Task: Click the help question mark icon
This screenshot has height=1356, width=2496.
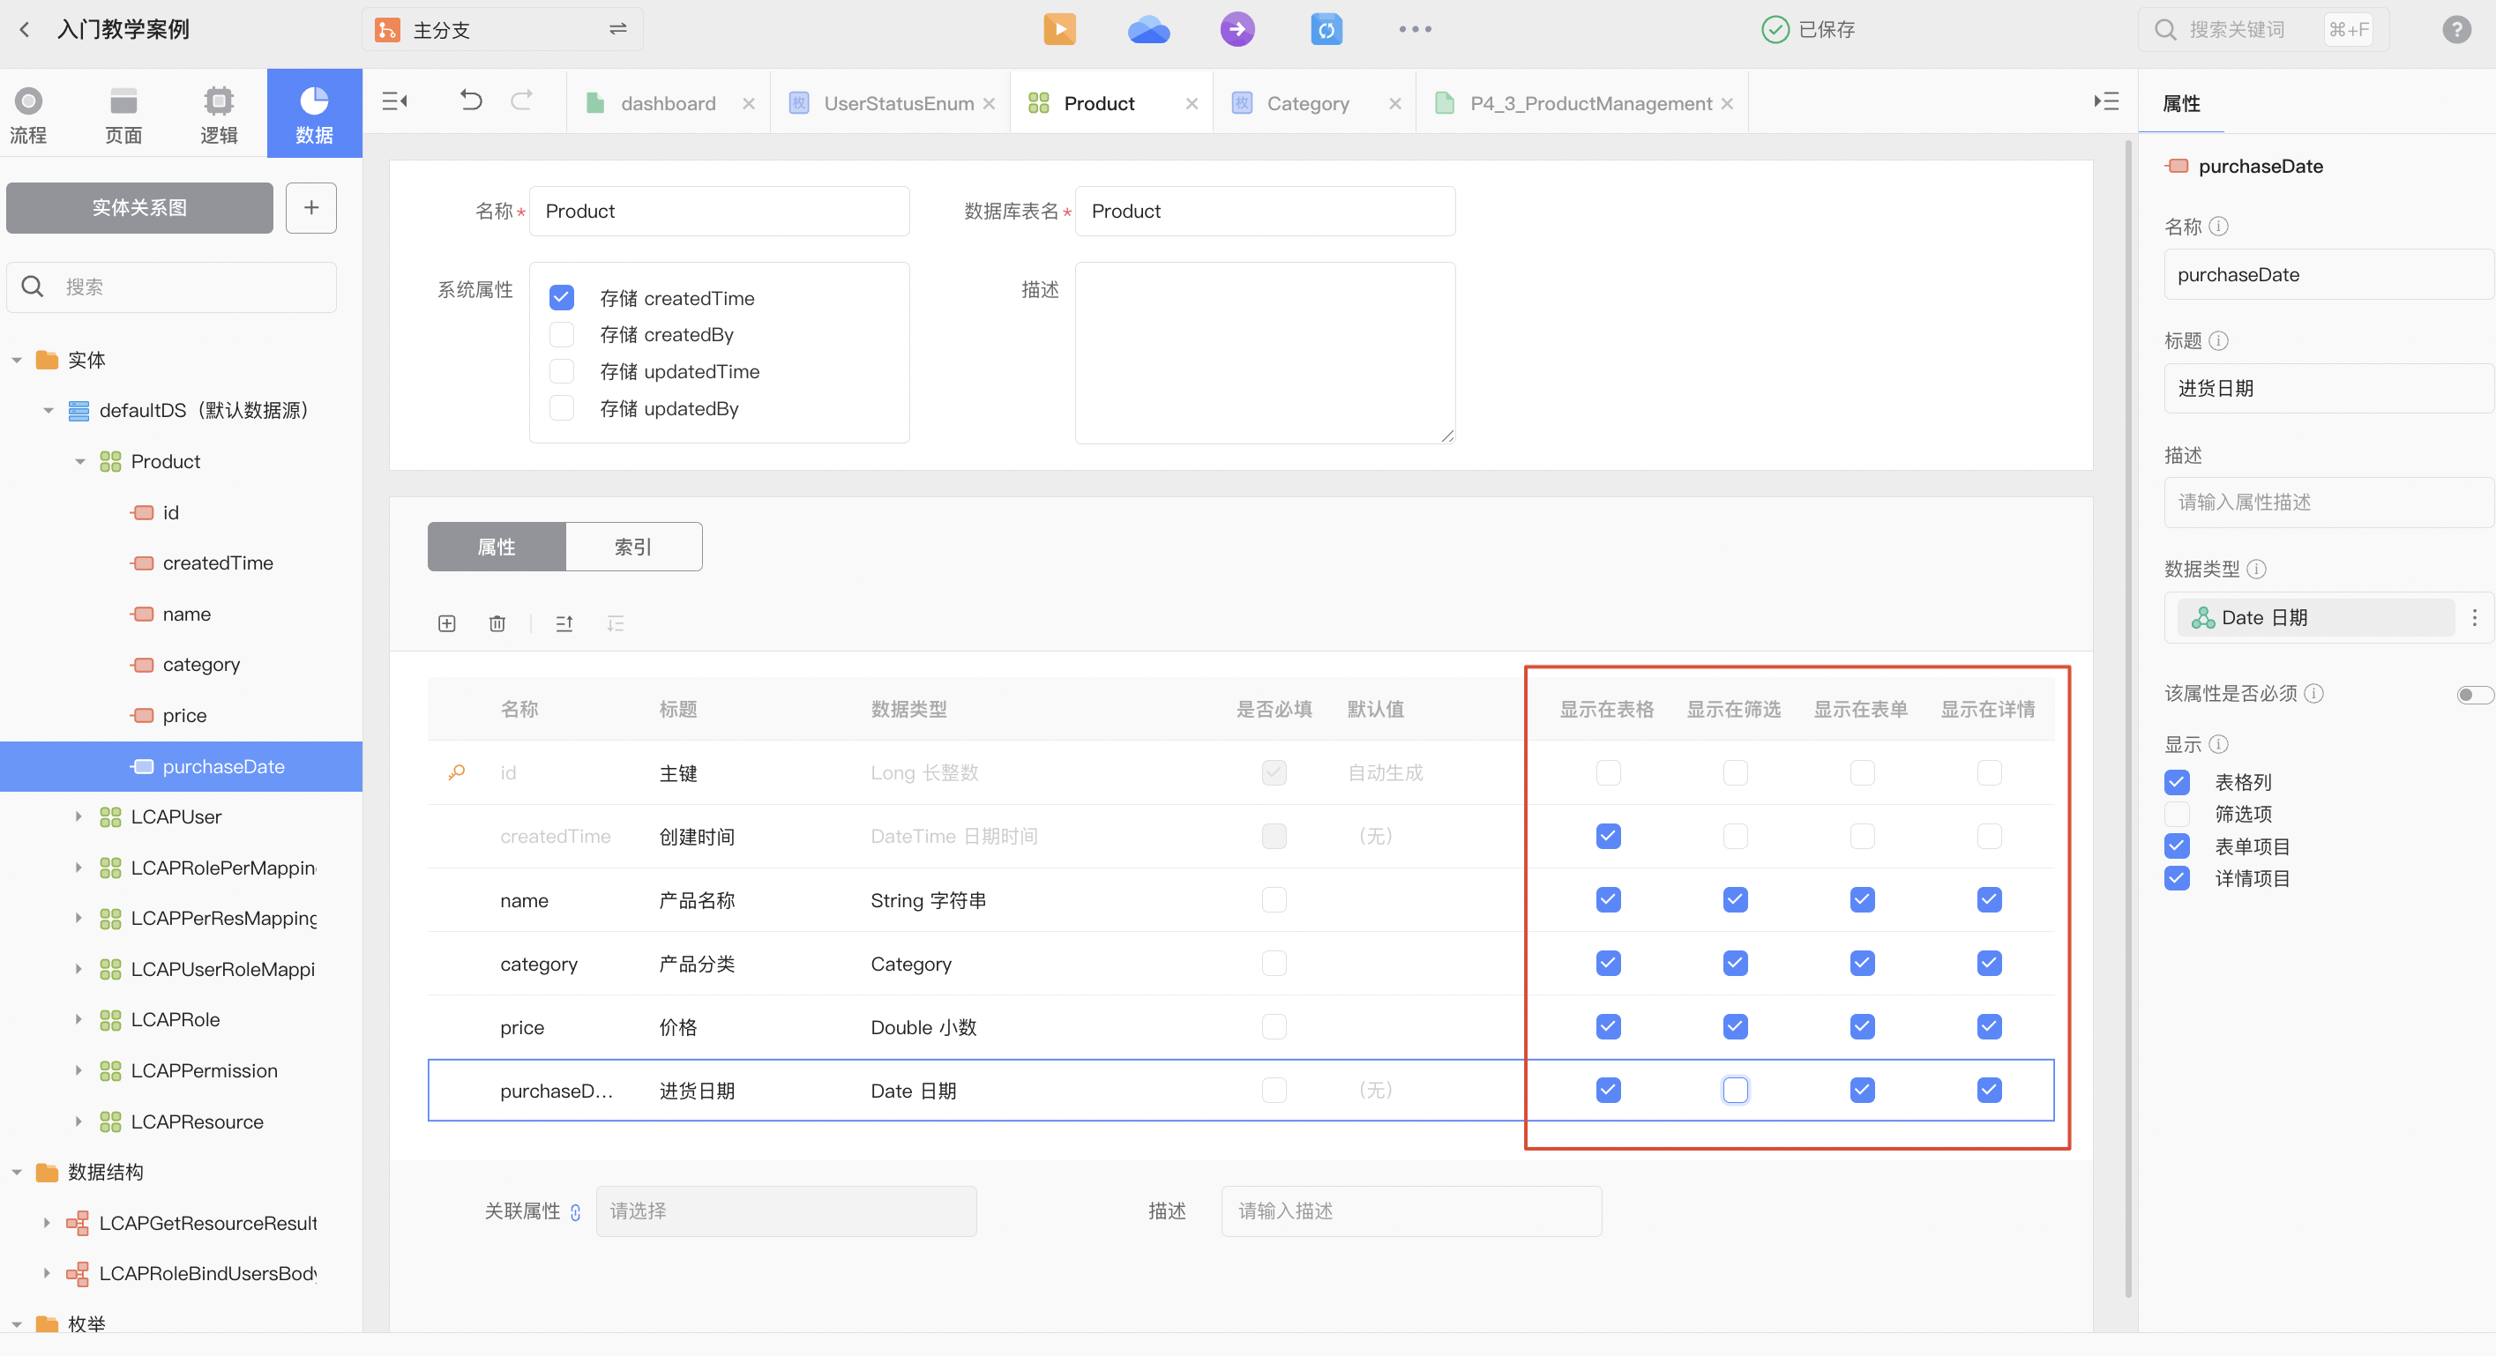Action: coord(2456,29)
